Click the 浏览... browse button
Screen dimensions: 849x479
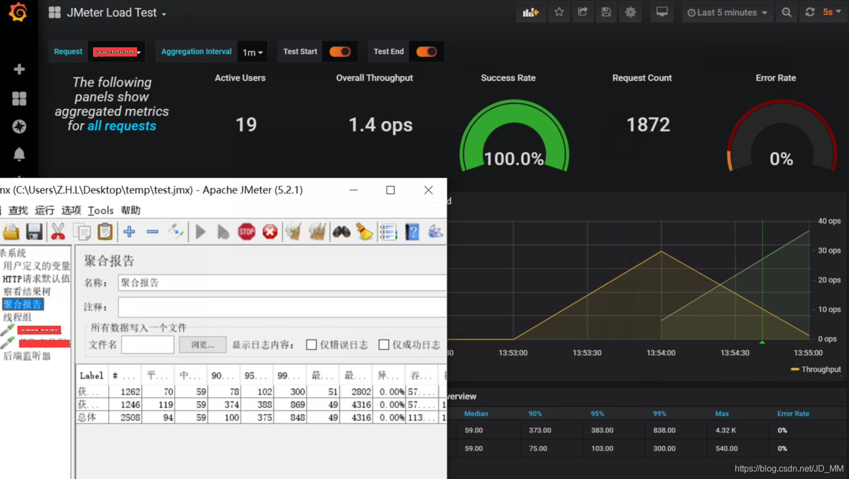tap(203, 345)
